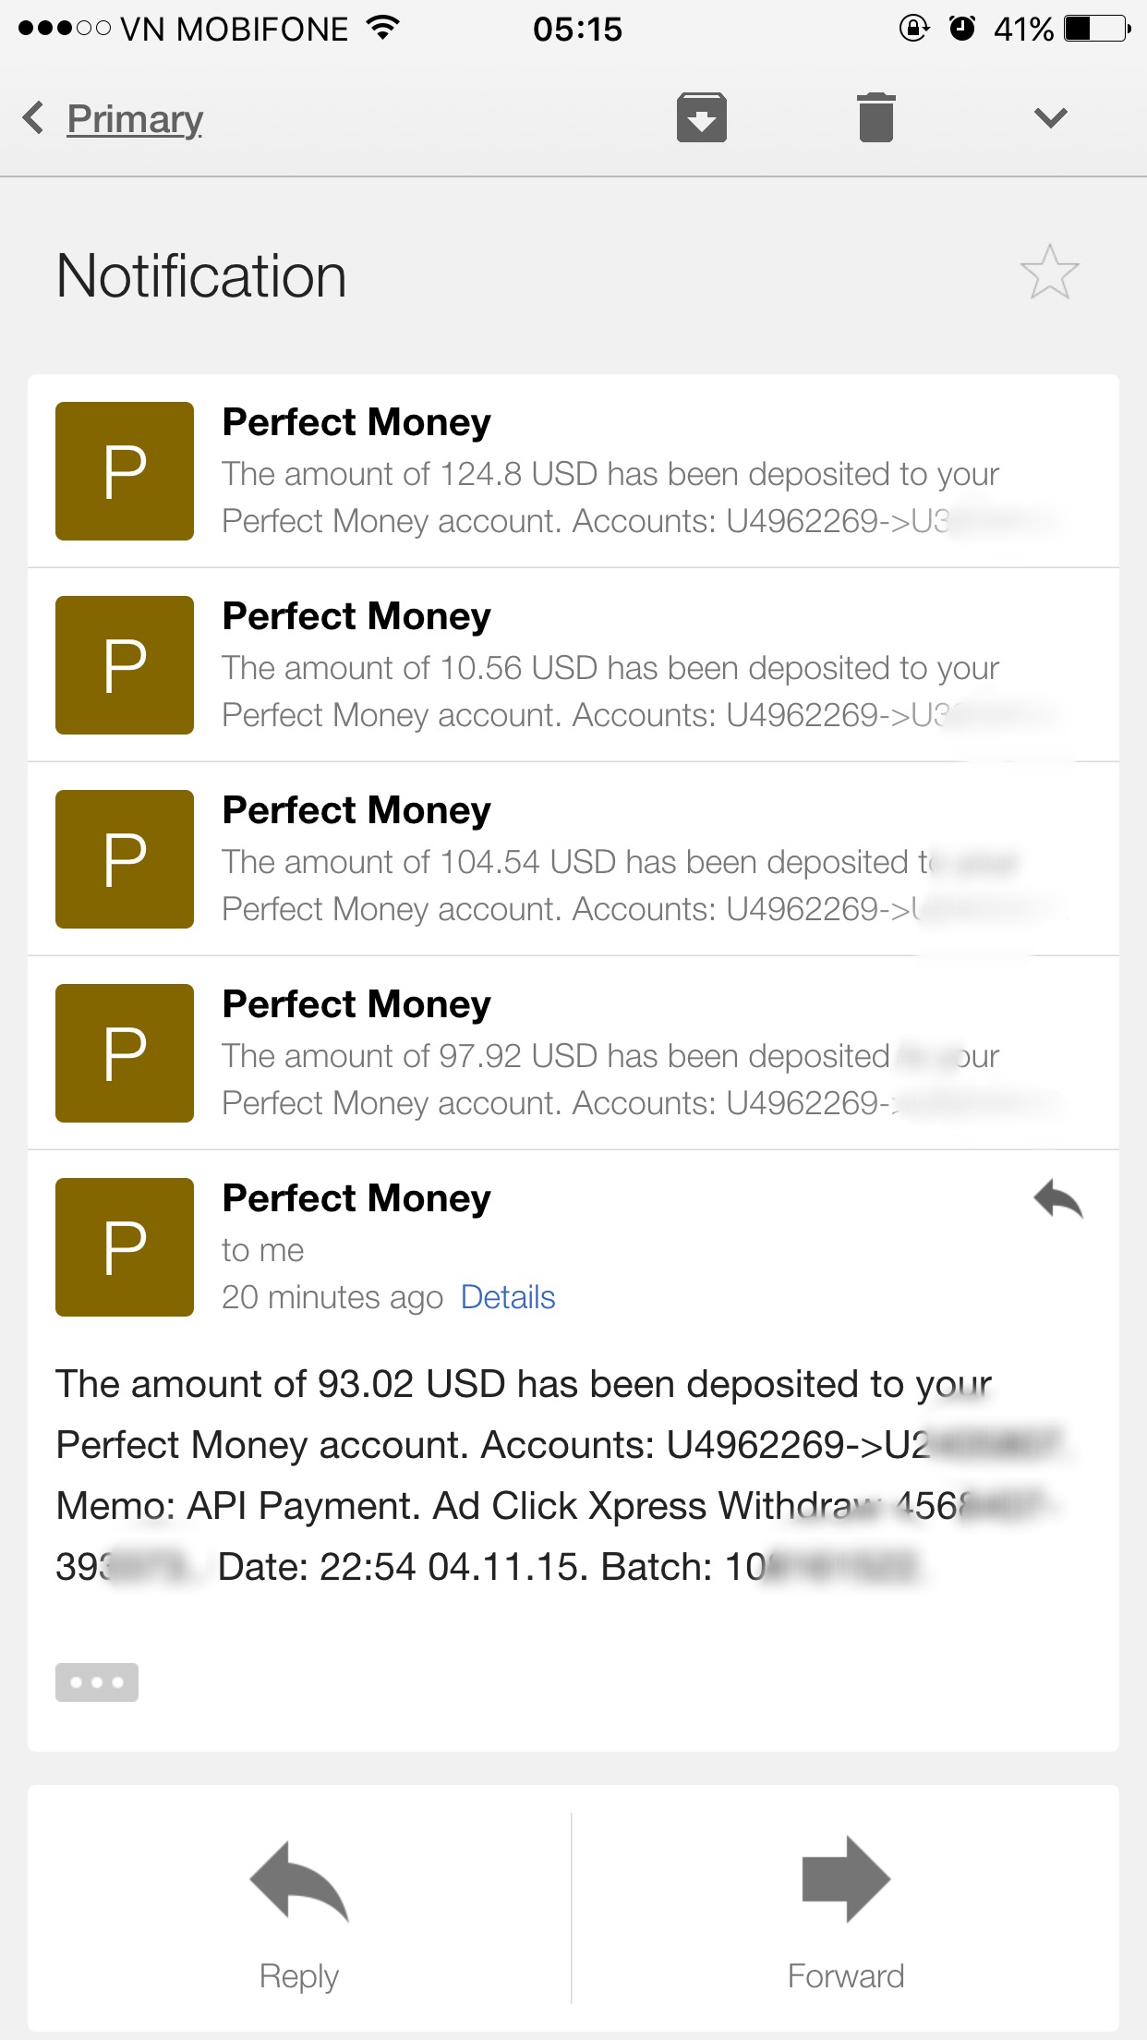1147x2040 pixels.
Task: Expand the 10.56 USD deposit message
Action: (610, 667)
